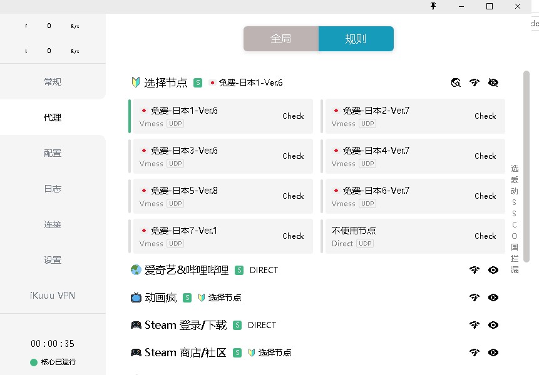The image size is (539, 375).
Task: Click the proxy list vertical scrollbar
Action: point(526,166)
